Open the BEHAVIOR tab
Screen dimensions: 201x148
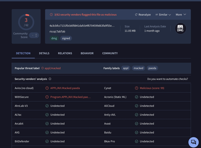(87, 53)
